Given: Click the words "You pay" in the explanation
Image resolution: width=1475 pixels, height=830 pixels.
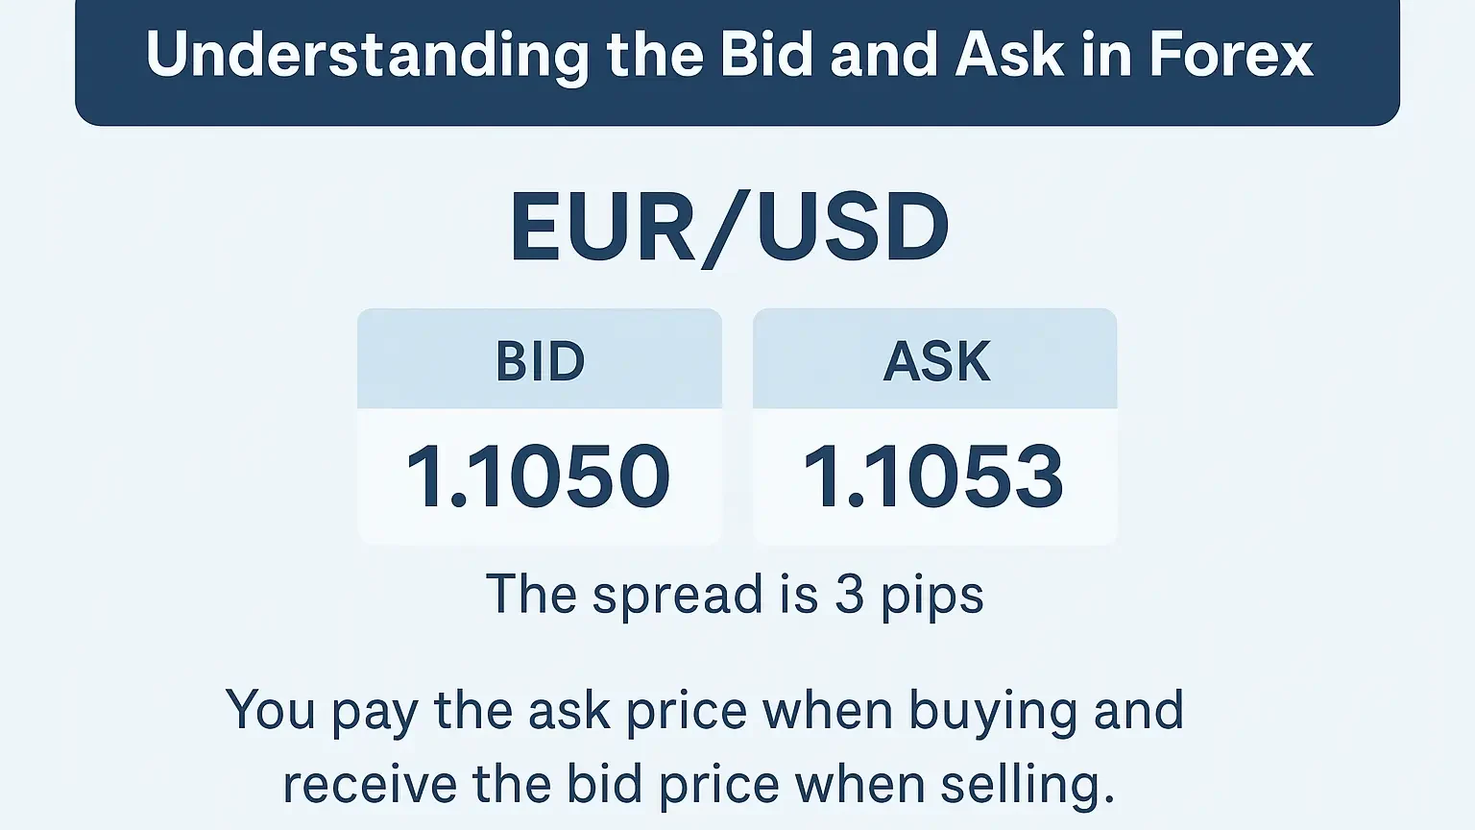Looking at the screenshot, I should tap(321, 712).
